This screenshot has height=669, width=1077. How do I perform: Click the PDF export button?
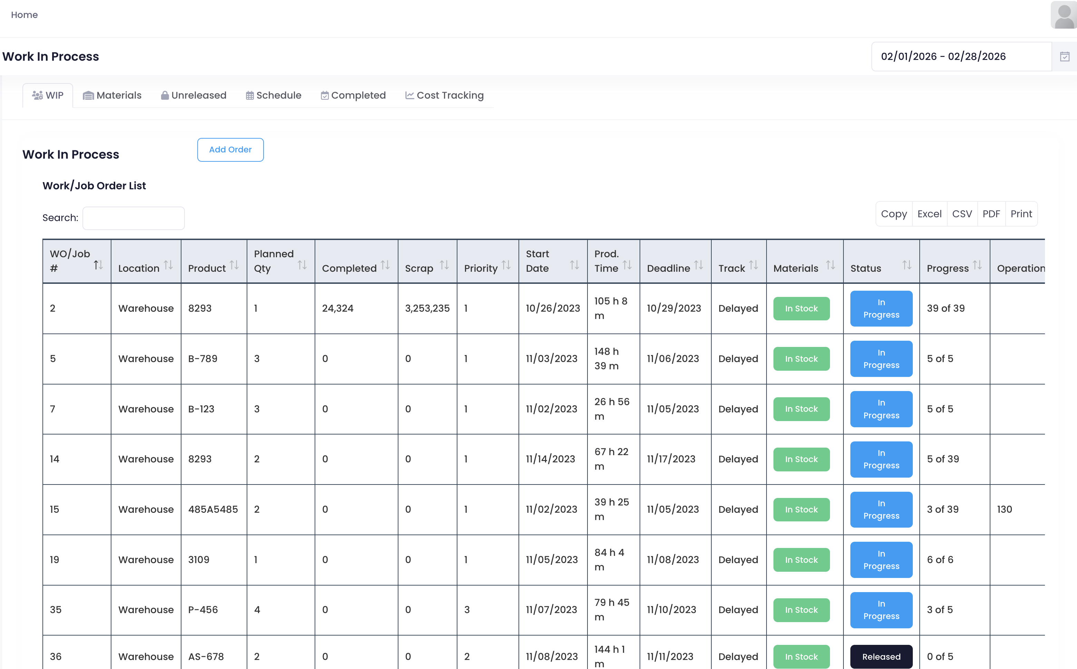click(x=991, y=214)
